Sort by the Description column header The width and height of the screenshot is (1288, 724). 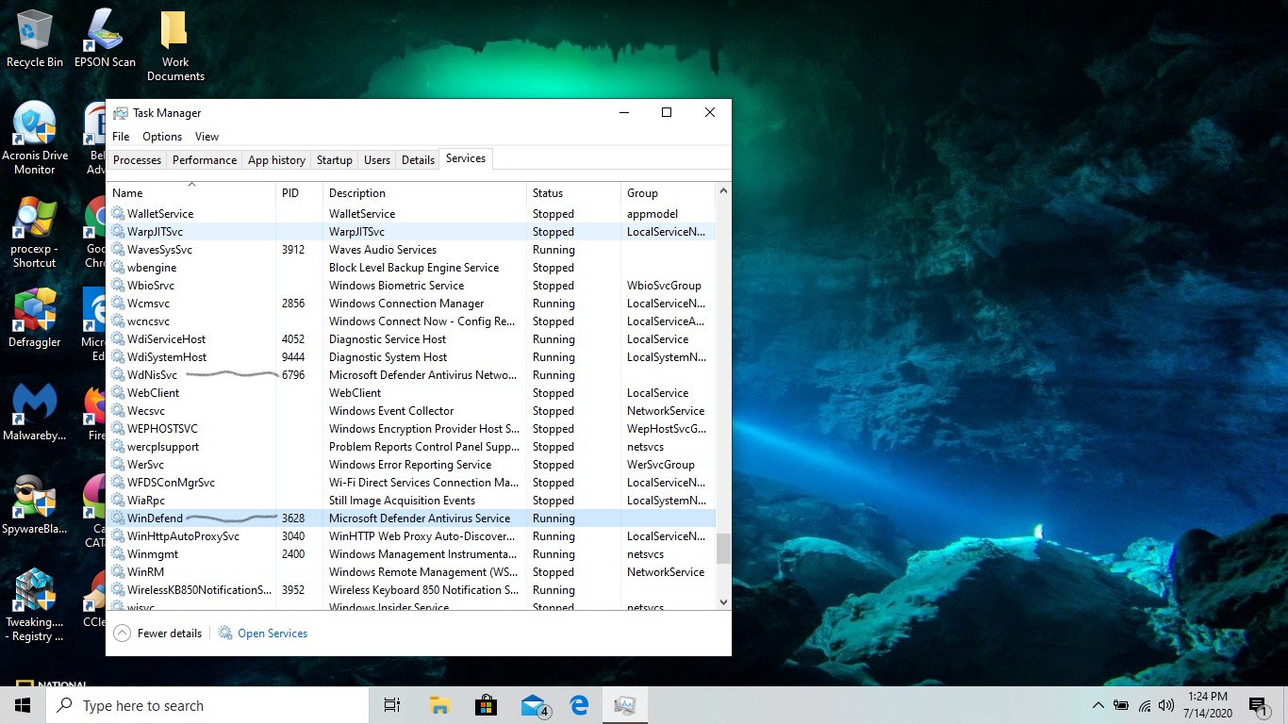424,193
